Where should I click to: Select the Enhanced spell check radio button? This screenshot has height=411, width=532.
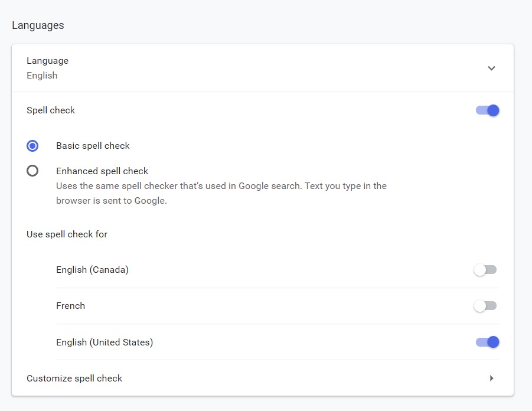32,171
